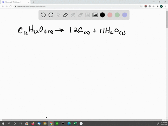
Task: Bookmark this page with star
Action: point(141,6)
